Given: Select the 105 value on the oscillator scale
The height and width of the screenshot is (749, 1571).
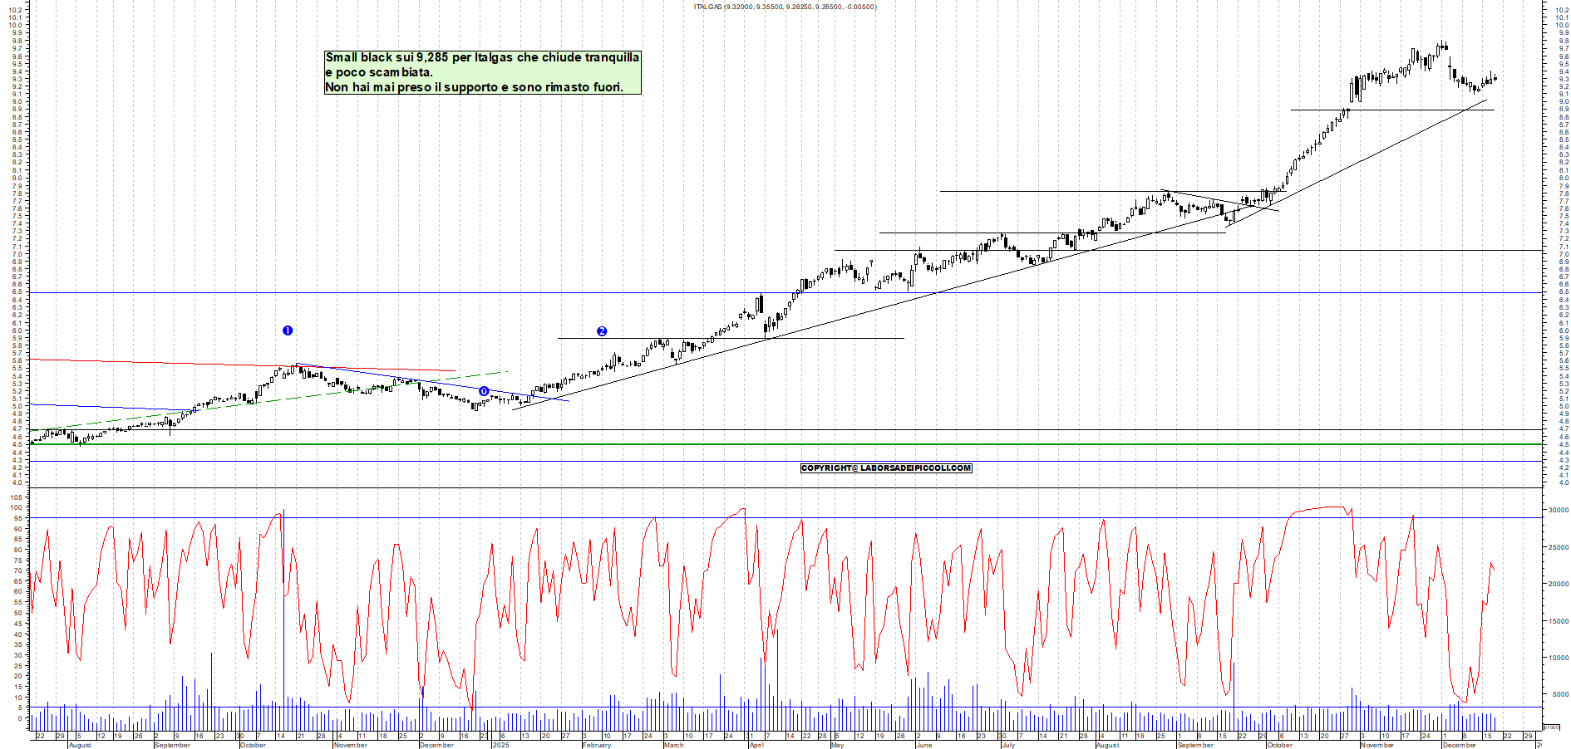Looking at the screenshot, I should point(16,497).
